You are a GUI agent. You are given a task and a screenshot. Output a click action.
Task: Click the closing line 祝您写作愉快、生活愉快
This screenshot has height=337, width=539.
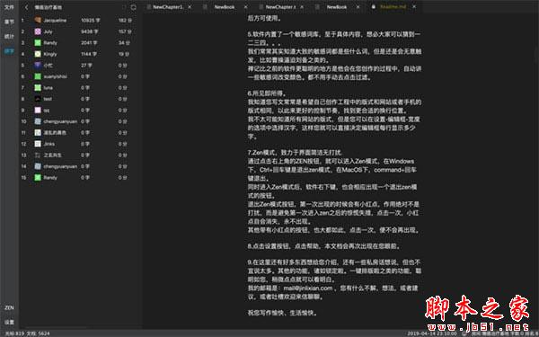coord(282,313)
